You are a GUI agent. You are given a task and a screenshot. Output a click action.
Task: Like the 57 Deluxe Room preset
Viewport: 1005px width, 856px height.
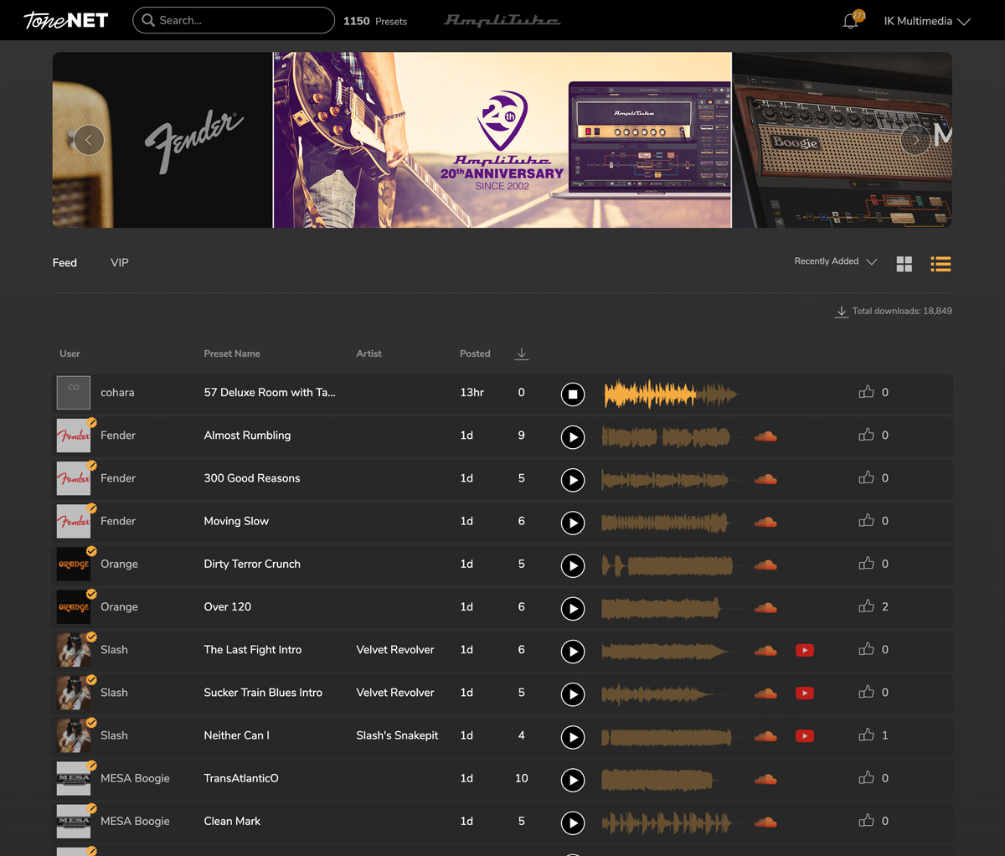click(867, 391)
